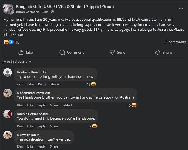Viewport: 188px width, 150px height.
Task: Click the Send messenger icon
Action: click(112, 52)
